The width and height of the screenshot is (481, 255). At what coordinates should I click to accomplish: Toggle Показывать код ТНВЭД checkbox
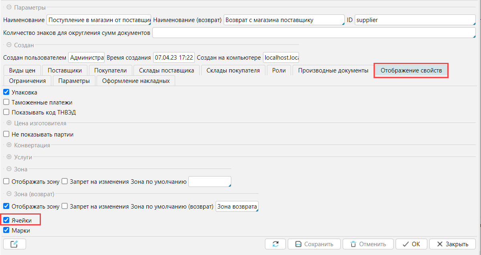coord(6,112)
